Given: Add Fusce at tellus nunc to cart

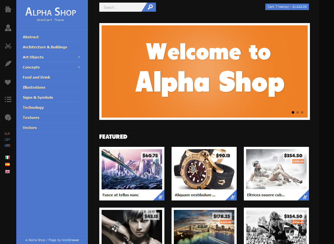Looking at the screenshot, I should tap(160, 197).
